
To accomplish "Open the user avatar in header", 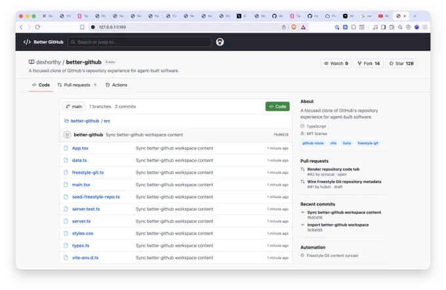I will (x=220, y=42).
